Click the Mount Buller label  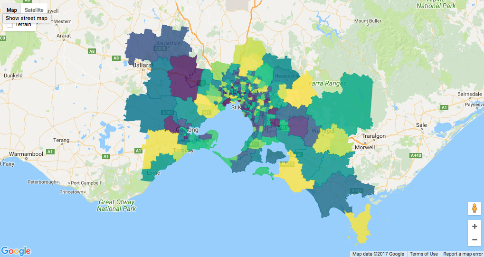click(x=367, y=21)
